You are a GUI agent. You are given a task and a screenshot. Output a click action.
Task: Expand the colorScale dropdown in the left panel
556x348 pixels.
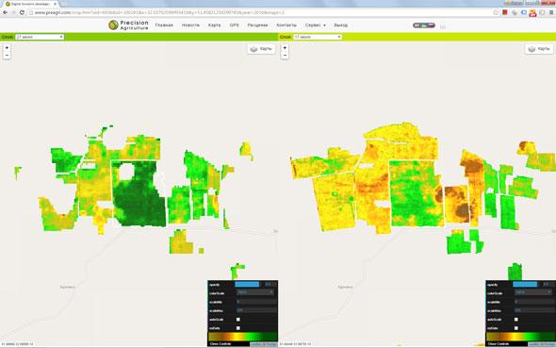pyautogui.click(x=255, y=292)
